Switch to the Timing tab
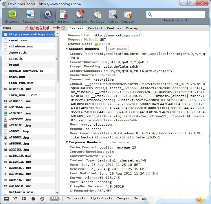The height and width of the screenshot is (204, 211). [x=132, y=28]
